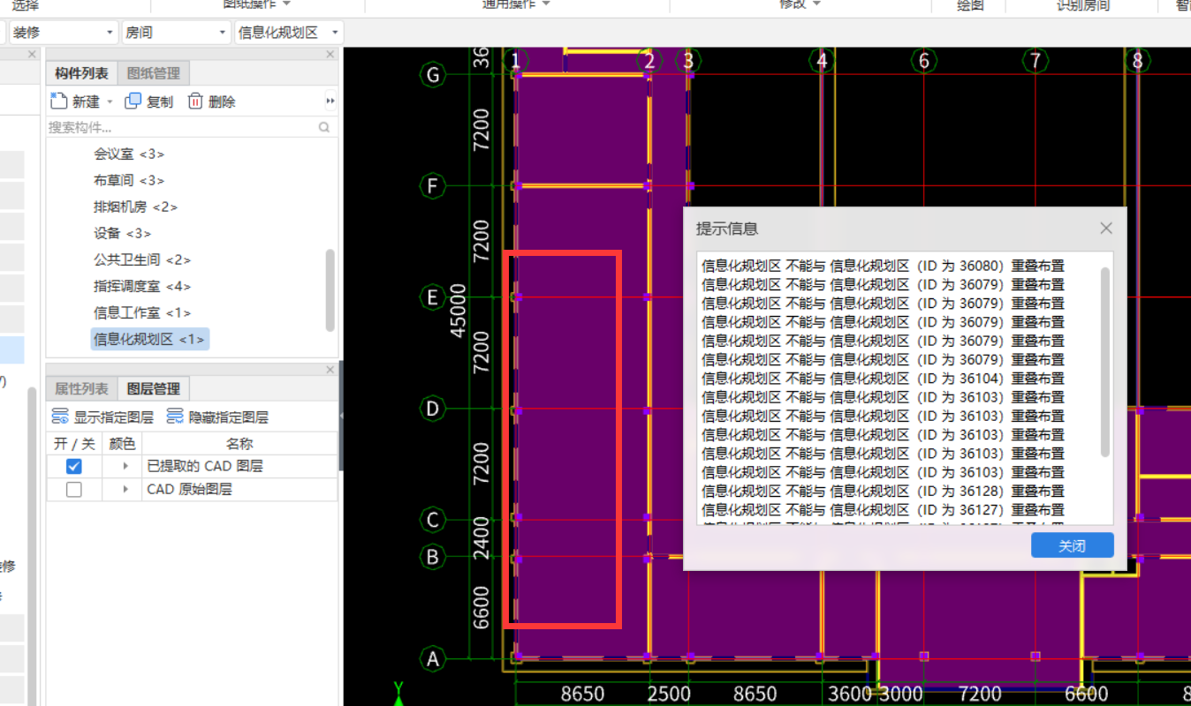Open the toolbar overflow double-arrow

(x=330, y=101)
